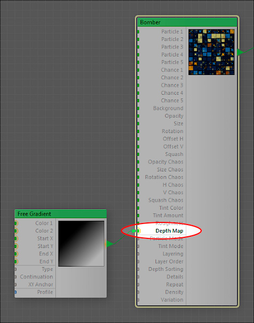The image size is (254, 323).
Task: Select the Depth Map parameter label
Action: click(x=169, y=231)
